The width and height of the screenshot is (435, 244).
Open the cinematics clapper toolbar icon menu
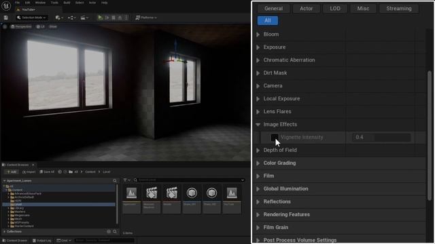pyautogui.click(x=84, y=18)
